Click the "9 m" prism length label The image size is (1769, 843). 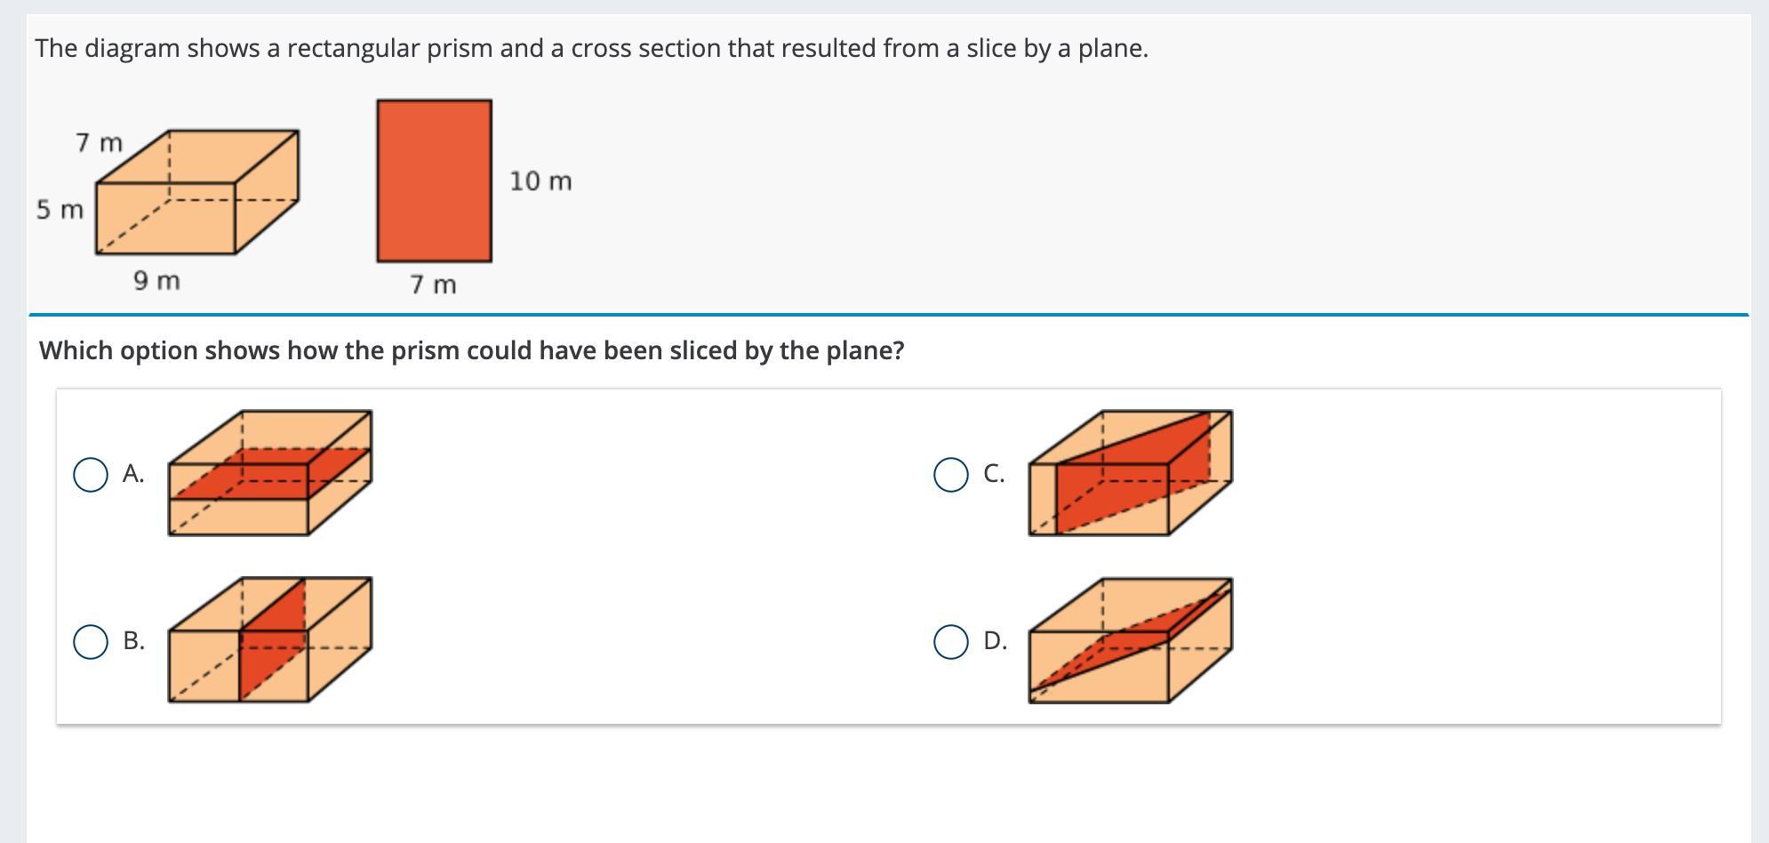[156, 281]
